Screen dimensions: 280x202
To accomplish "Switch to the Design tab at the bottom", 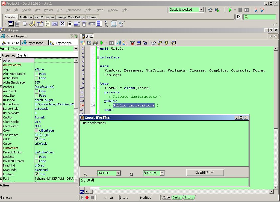I will coord(177,197).
